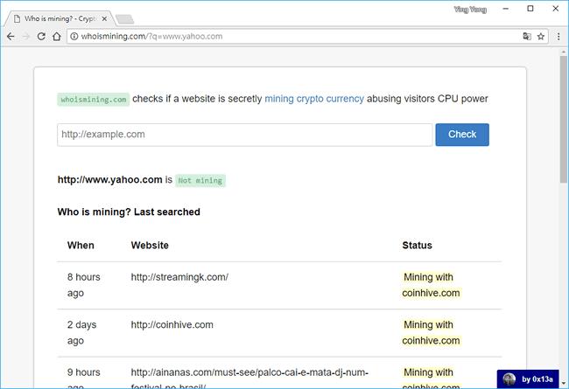Maximize the browser window
This screenshot has height=389, width=569.
click(x=530, y=9)
